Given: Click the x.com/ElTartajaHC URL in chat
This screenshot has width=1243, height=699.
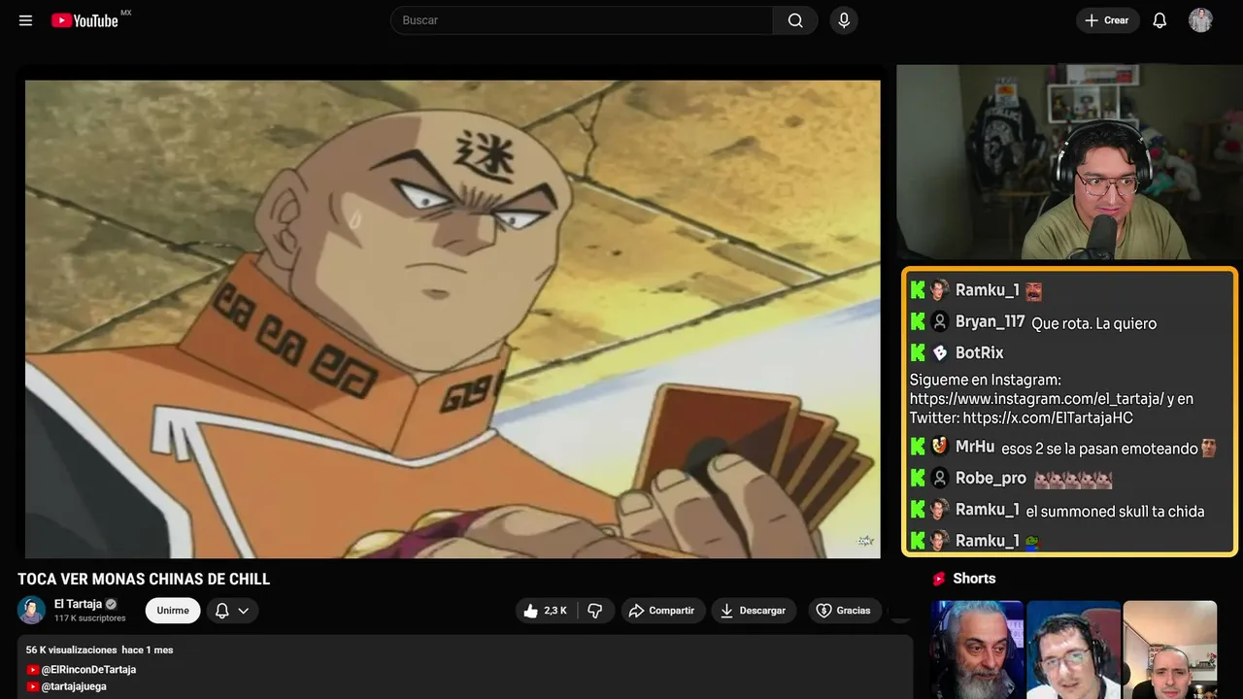Looking at the screenshot, I should point(1048,418).
